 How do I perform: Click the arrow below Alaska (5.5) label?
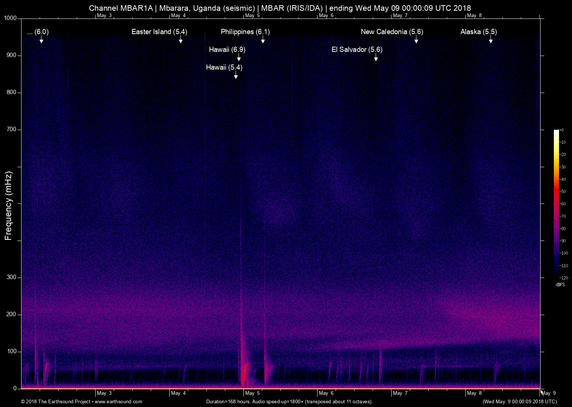click(x=490, y=40)
